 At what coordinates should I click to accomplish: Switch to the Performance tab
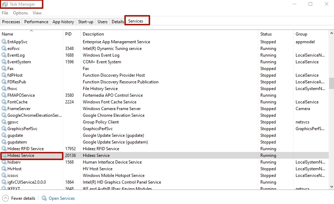[36, 22]
